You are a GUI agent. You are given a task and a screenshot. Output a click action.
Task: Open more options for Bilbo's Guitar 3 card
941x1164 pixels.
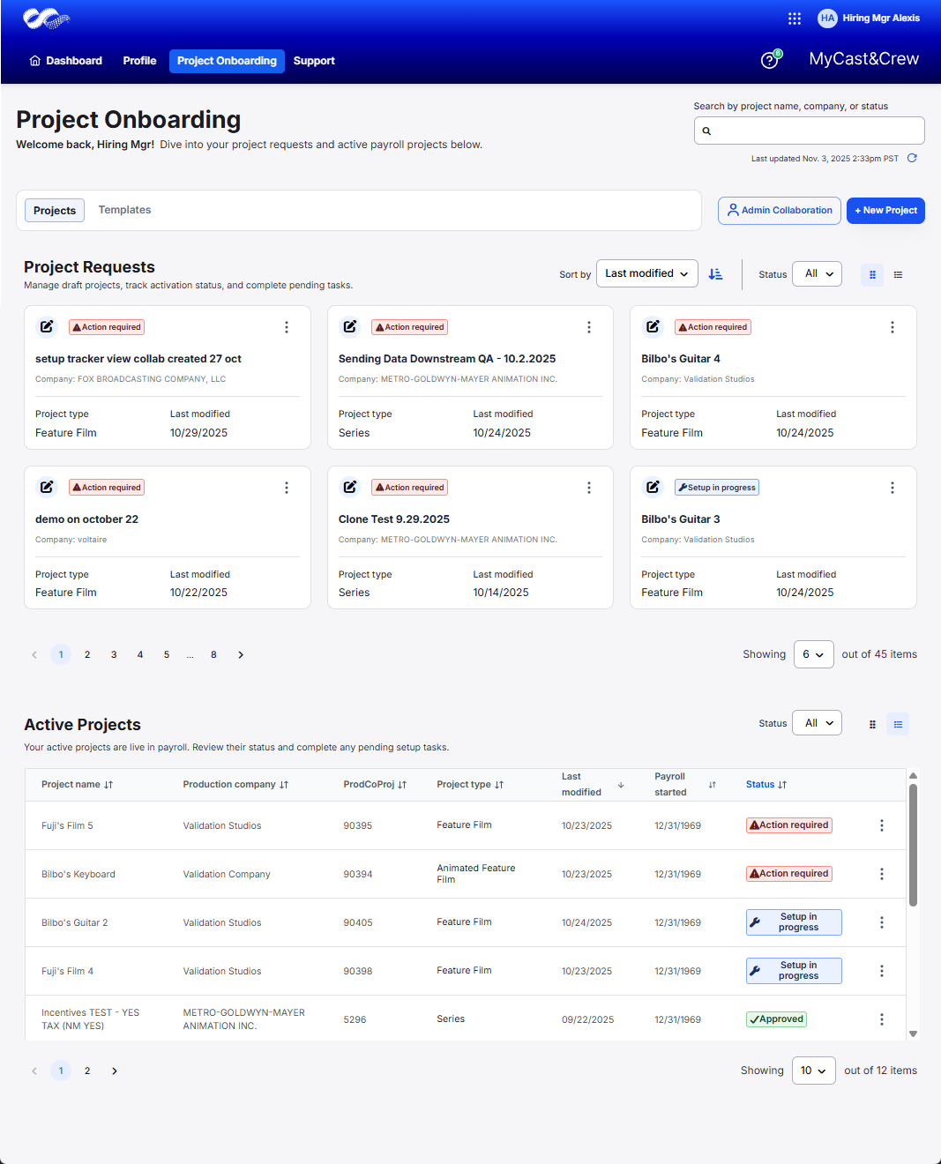pyautogui.click(x=892, y=488)
